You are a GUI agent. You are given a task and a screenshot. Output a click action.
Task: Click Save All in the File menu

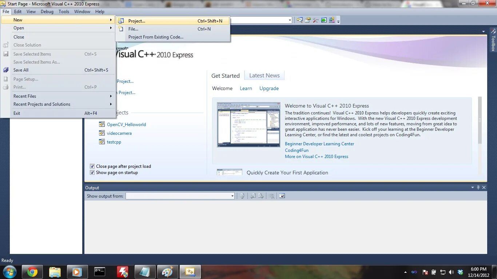point(58,70)
